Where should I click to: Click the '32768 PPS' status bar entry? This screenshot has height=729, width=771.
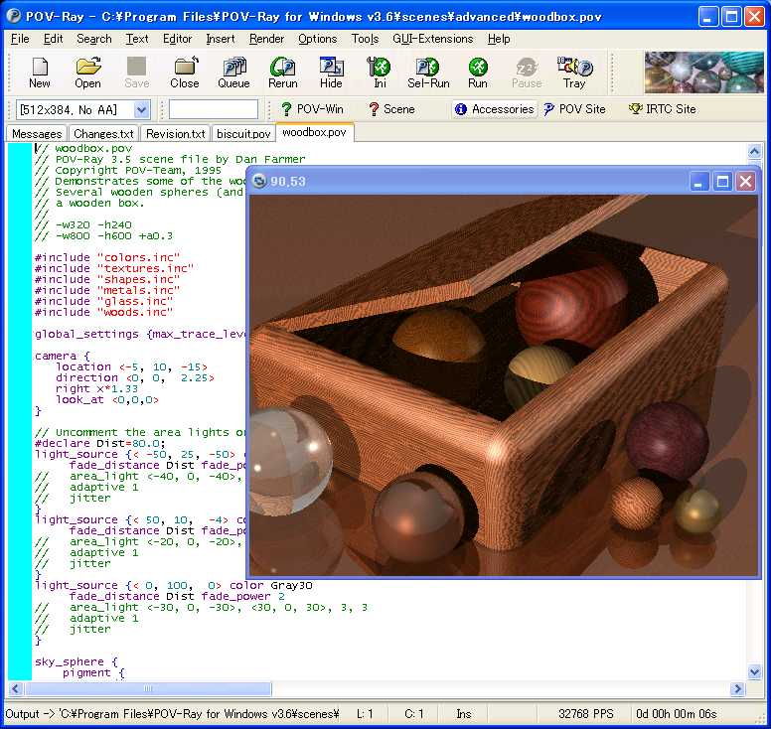[585, 714]
